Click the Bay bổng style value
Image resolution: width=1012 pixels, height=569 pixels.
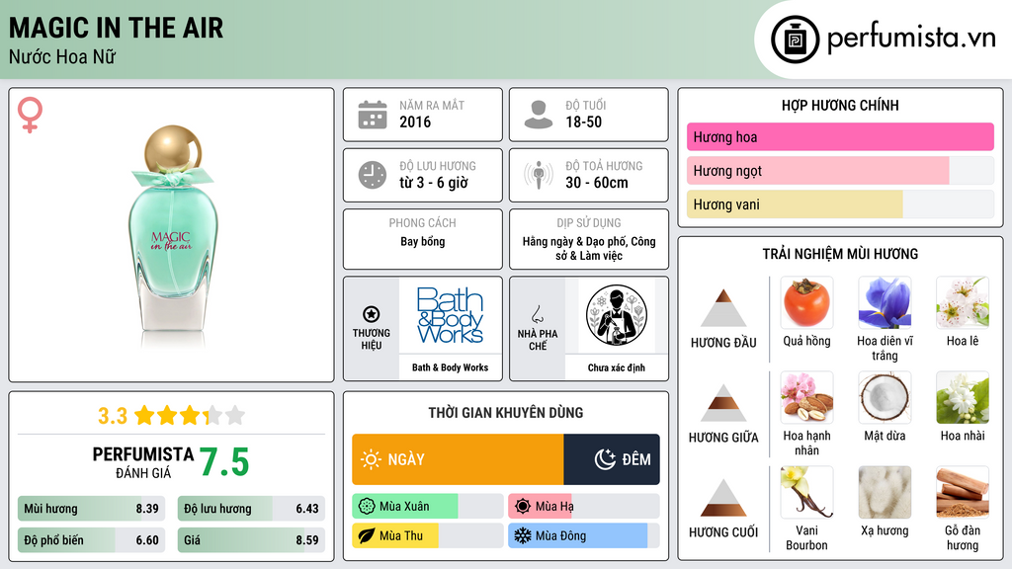tap(423, 242)
